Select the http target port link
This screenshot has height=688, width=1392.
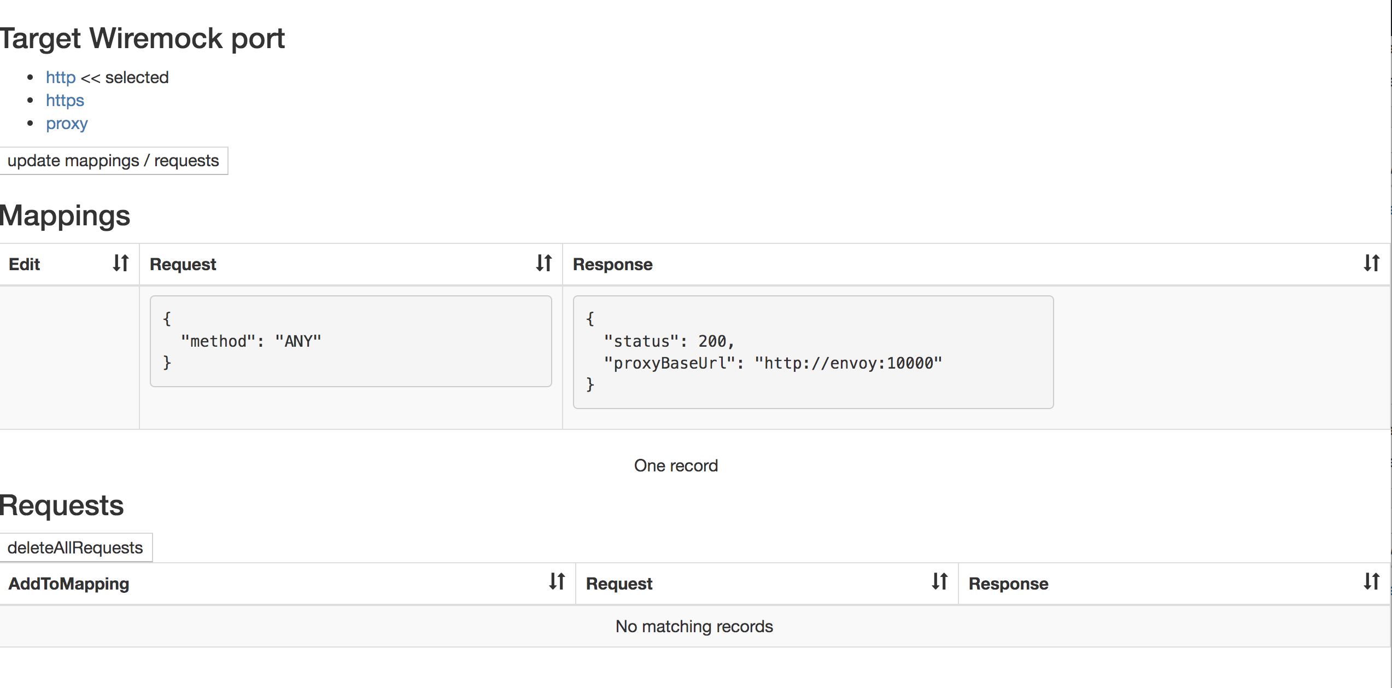tap(61, 78)
